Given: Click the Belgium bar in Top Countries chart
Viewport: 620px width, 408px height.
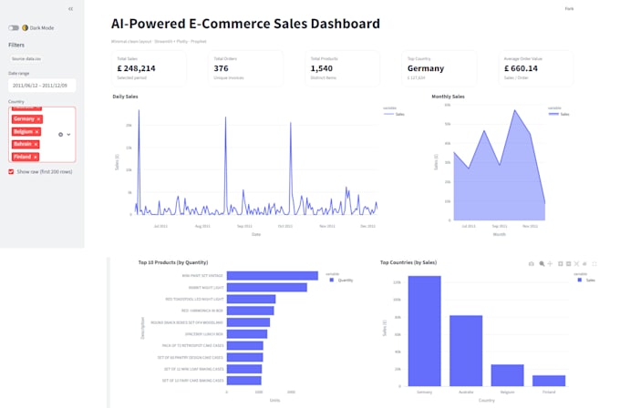Looking at the screenshot, I should 507,375.
